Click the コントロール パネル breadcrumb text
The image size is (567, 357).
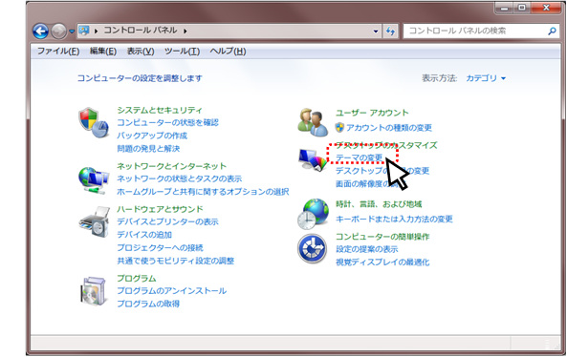141,31
